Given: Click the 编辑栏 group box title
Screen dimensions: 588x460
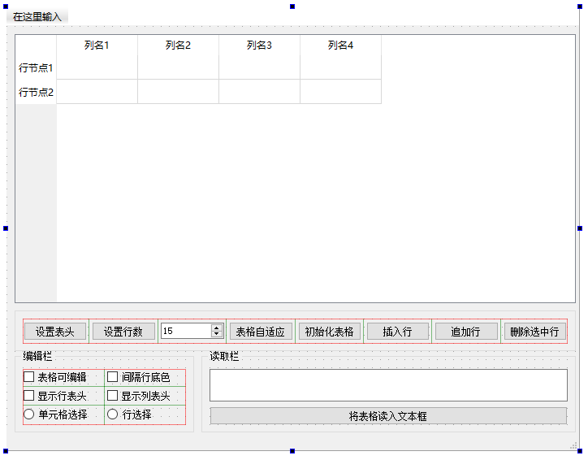Looking at the screenshot, I should point(37,356).
